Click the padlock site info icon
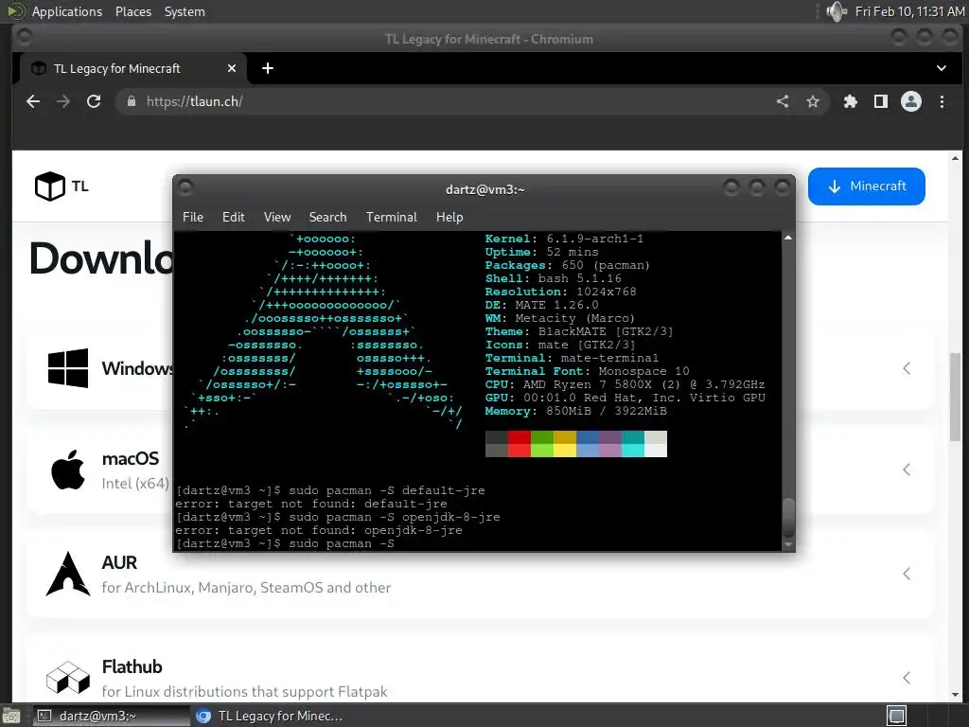This screenshot has height=727, width=969. 131,101
